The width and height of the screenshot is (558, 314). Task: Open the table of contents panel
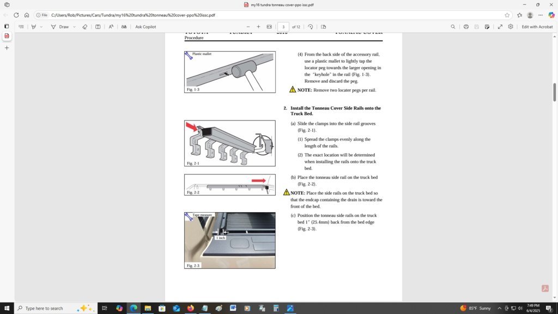pos(21,27)
